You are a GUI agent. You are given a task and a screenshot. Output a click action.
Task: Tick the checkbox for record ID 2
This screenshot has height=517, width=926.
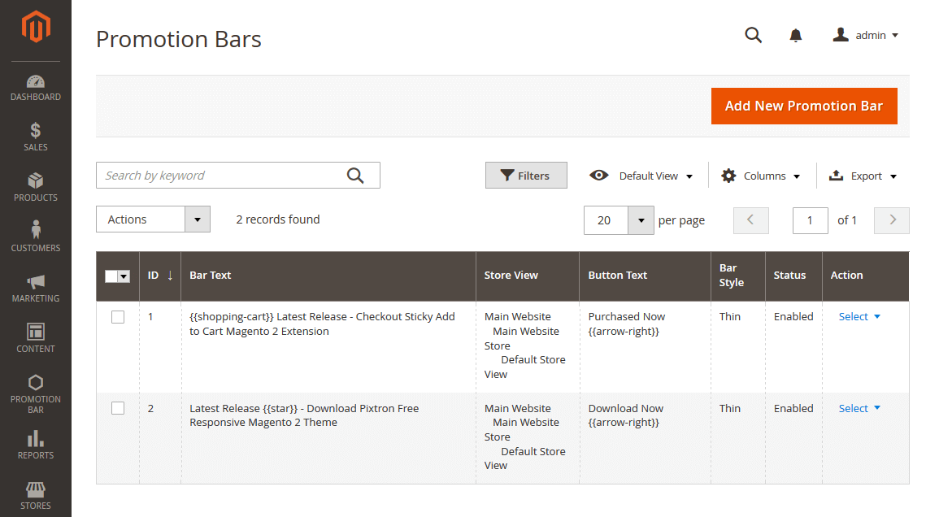click(x=118, y=408)
